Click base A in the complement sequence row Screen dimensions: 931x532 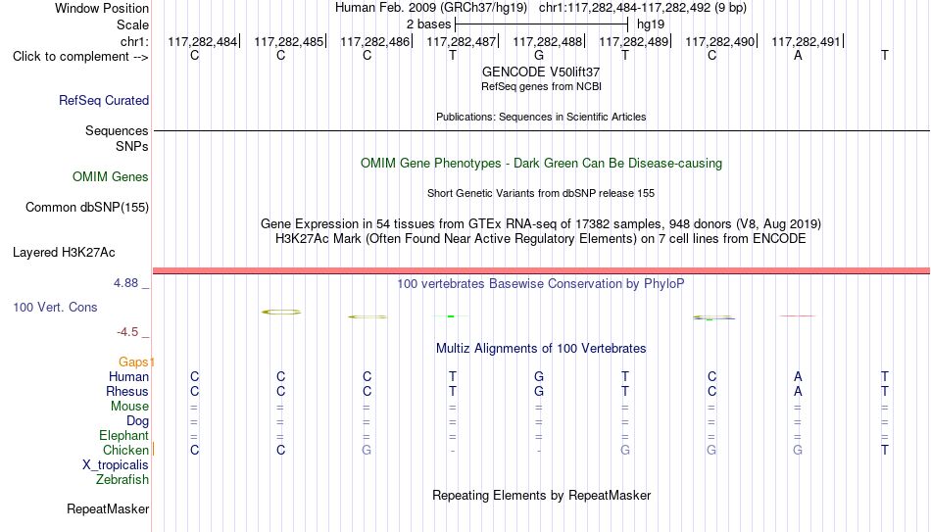tap(798, 55)
